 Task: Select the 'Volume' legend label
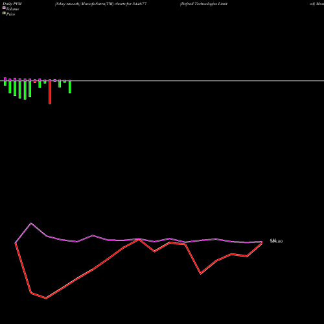(x=12, y=9)
